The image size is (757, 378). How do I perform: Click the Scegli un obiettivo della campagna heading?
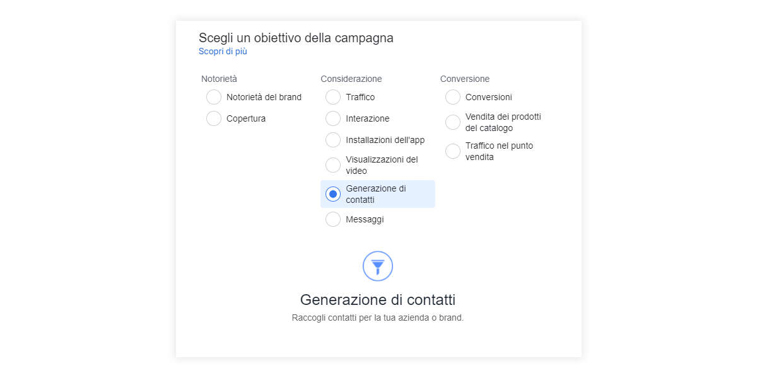(296, 38)
